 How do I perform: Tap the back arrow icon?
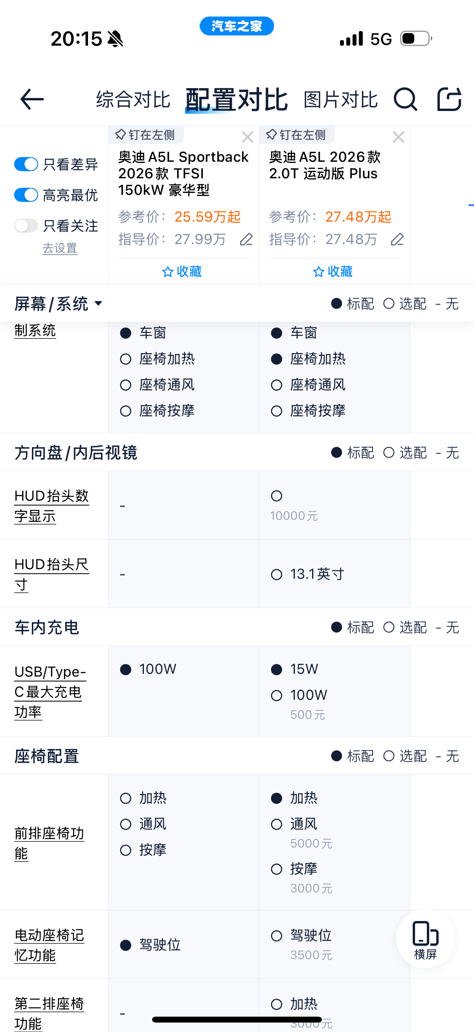31,99
